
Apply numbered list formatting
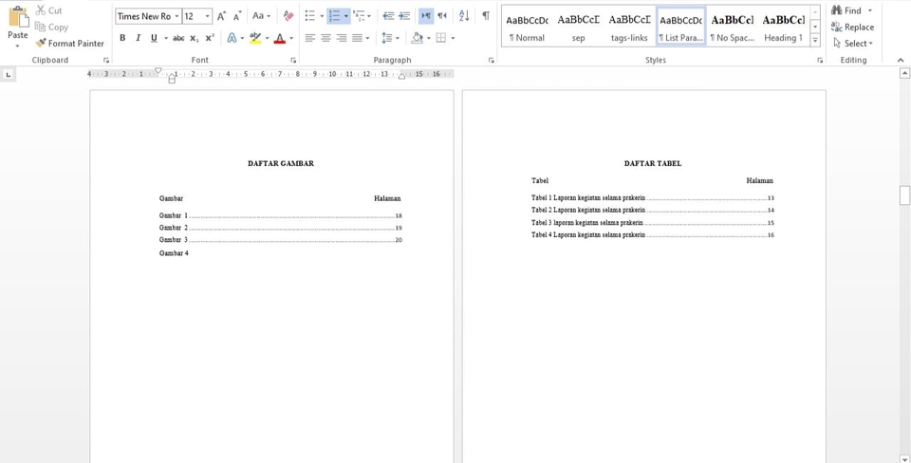(334, 16)
